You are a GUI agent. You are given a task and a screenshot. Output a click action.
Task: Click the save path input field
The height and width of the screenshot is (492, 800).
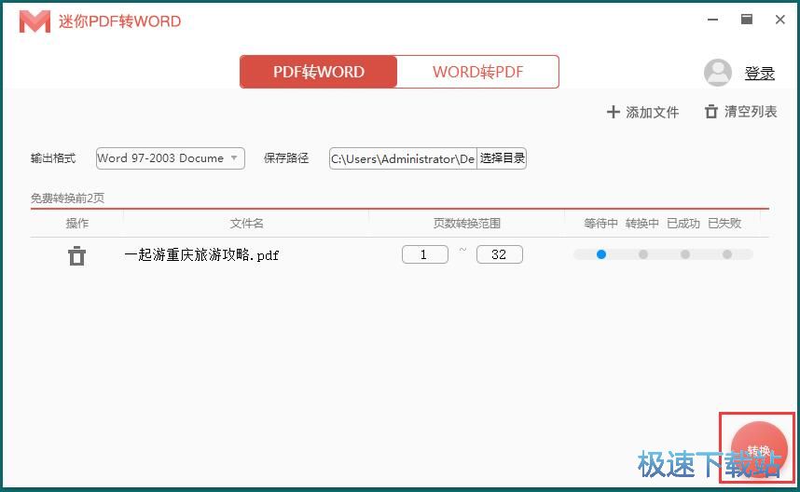[403, 158]
